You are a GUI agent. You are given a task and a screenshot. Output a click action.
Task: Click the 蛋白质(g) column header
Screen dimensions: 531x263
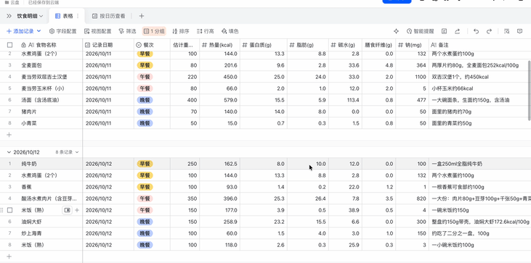(264, 45)
